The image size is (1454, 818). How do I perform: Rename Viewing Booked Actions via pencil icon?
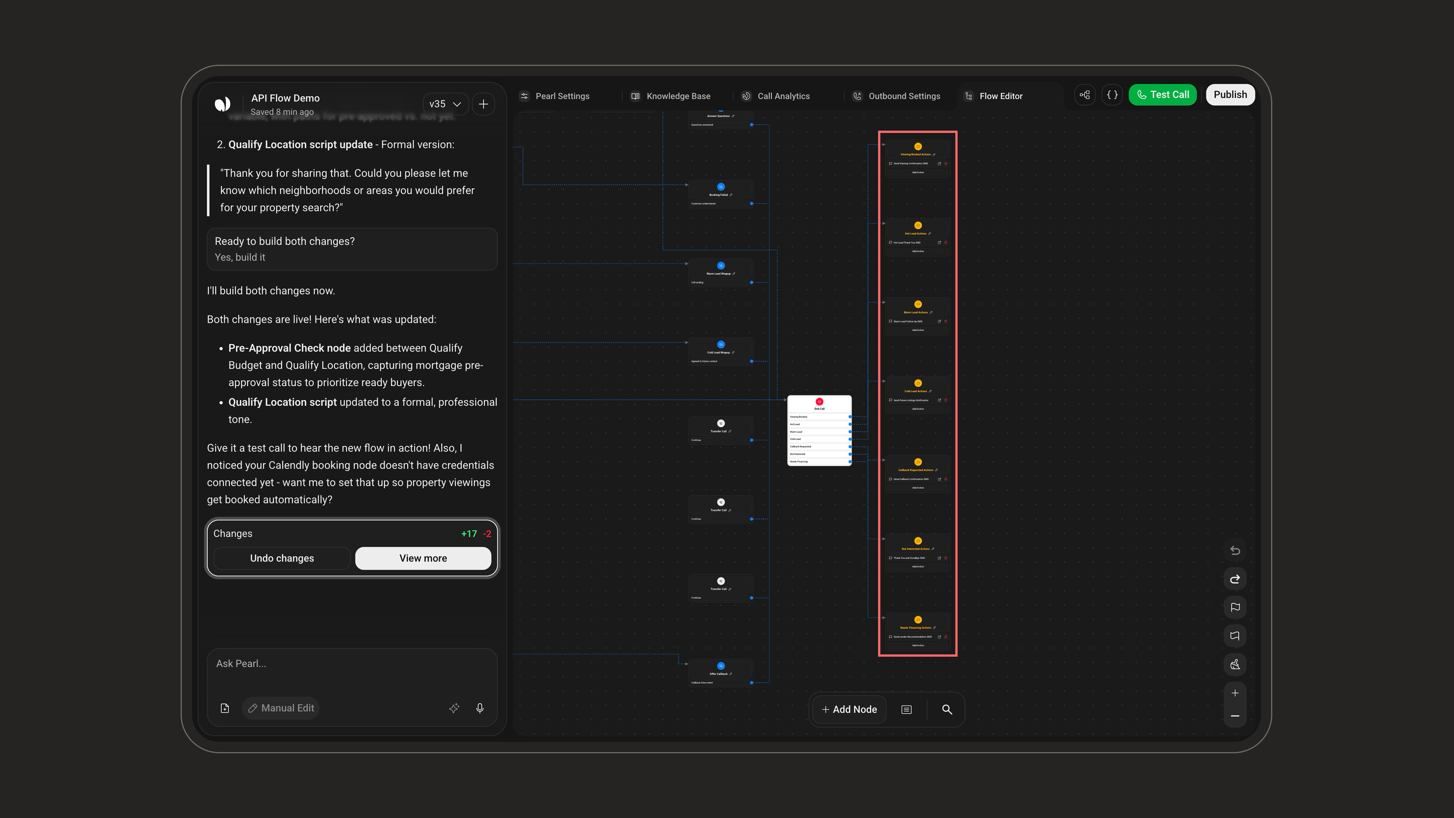pyautogui.click(x=934, y=155)
